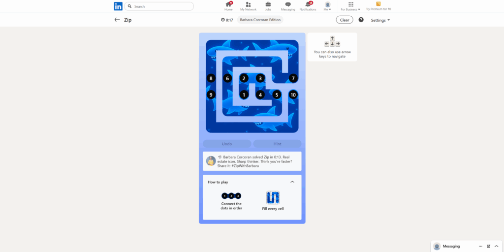Click dot number 10 on the grid

click(x=293, y=95)
